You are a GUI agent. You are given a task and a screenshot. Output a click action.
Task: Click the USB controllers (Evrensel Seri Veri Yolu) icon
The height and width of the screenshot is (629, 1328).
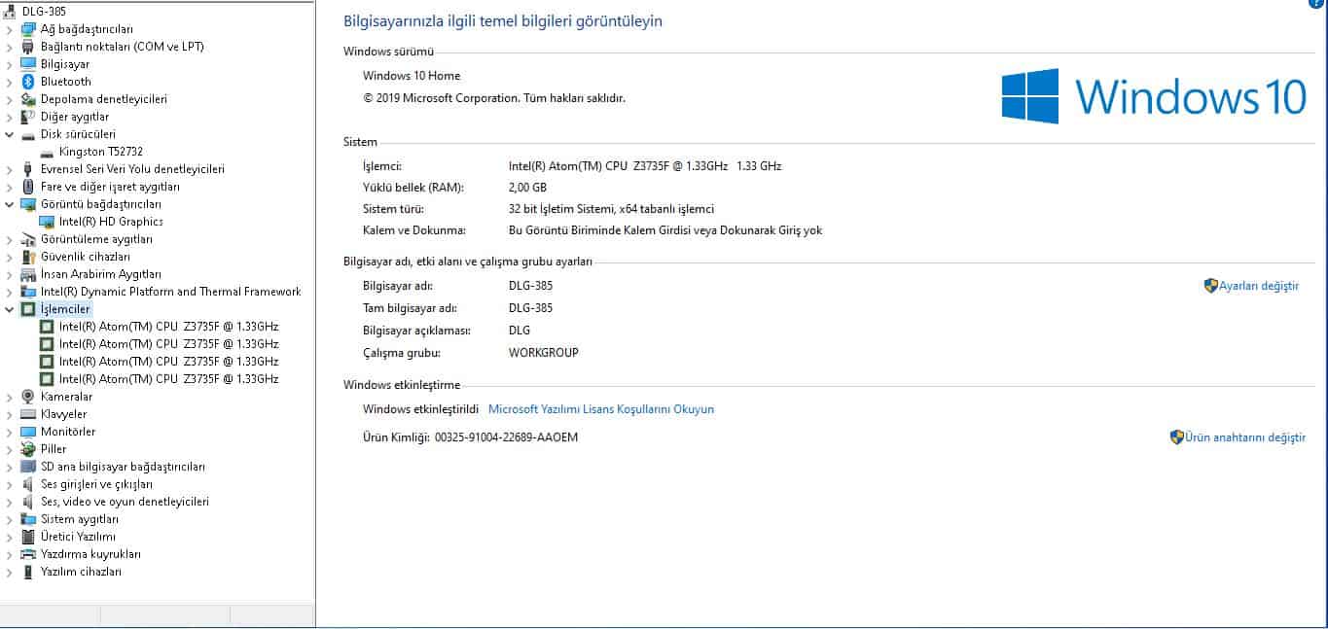pos(28,169)
